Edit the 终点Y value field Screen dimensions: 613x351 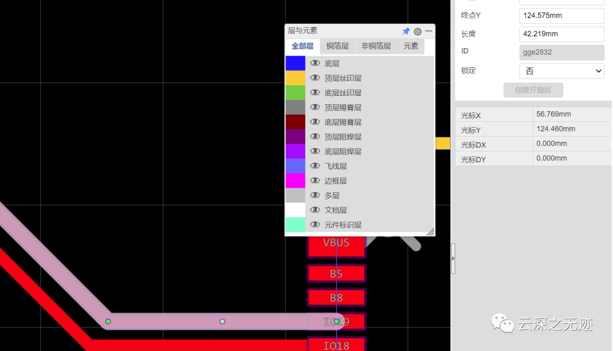coord(561,15)
